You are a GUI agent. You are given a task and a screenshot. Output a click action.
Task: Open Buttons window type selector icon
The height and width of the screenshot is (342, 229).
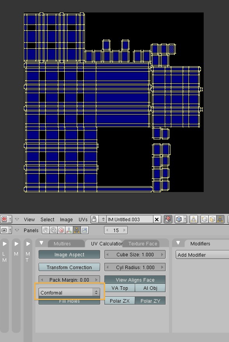(6, 230)
